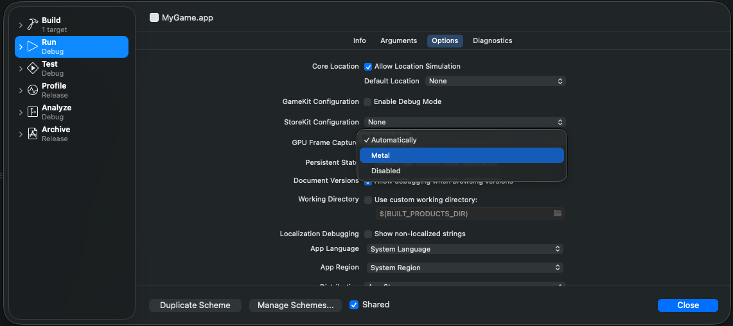Switch to the Diagnostics tab
Viewport: 733px width, 326px height.
492,40
